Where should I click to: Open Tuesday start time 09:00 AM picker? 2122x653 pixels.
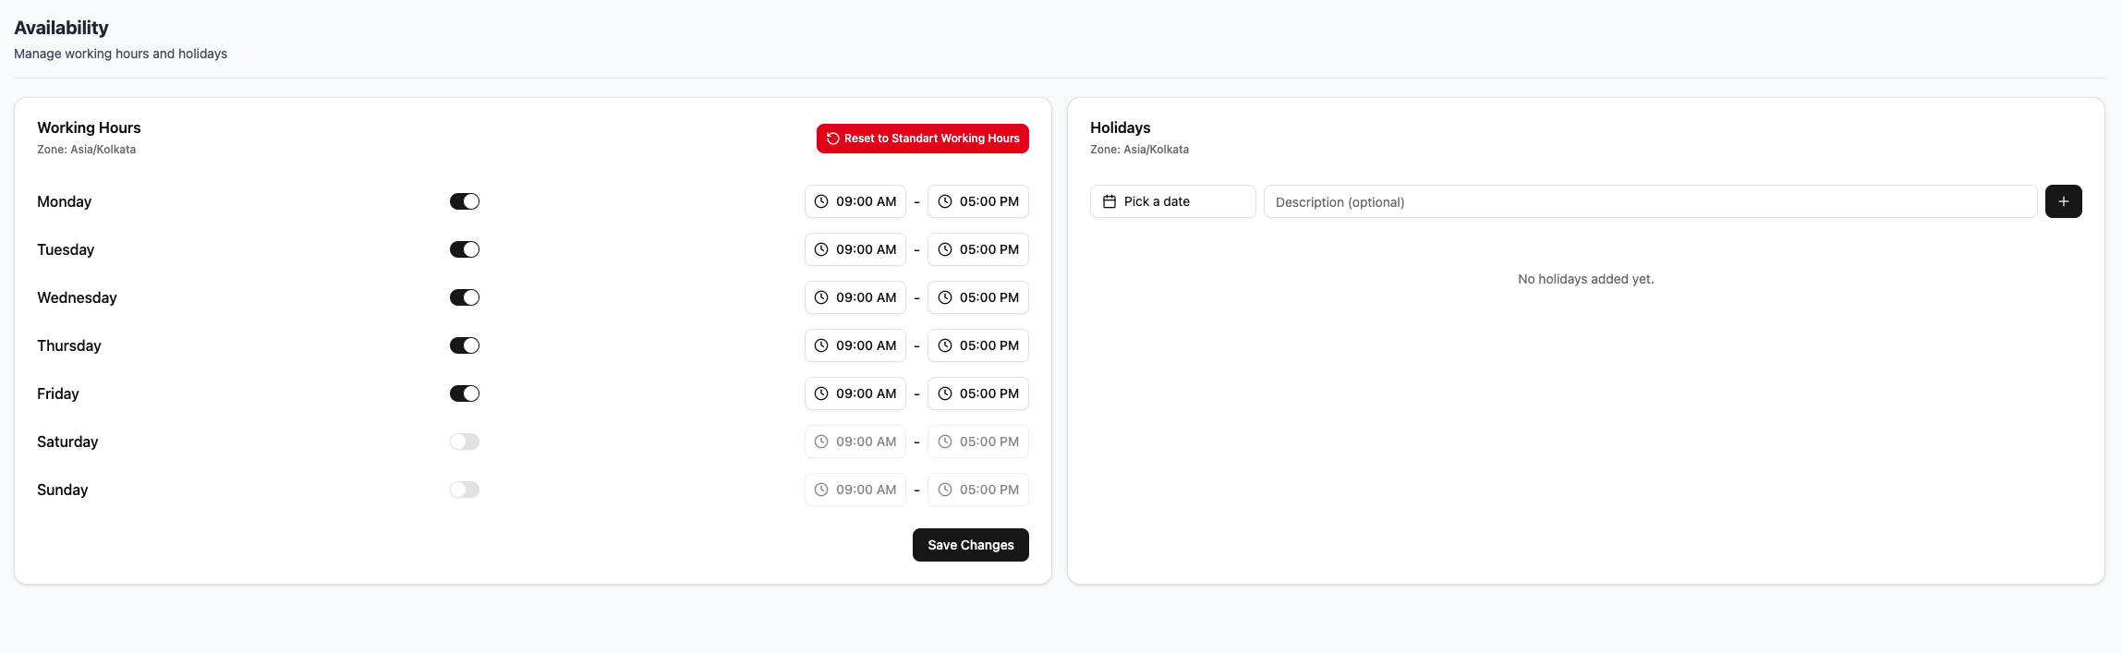[x=855, y=249]
